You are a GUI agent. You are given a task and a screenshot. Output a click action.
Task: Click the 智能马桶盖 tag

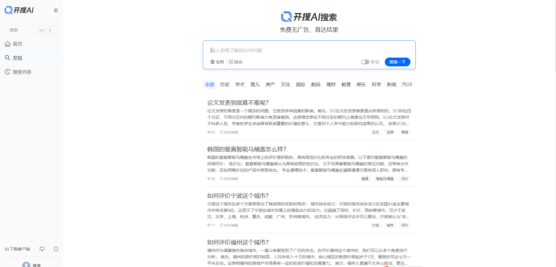pyautogui.click(x=384, y=179)
